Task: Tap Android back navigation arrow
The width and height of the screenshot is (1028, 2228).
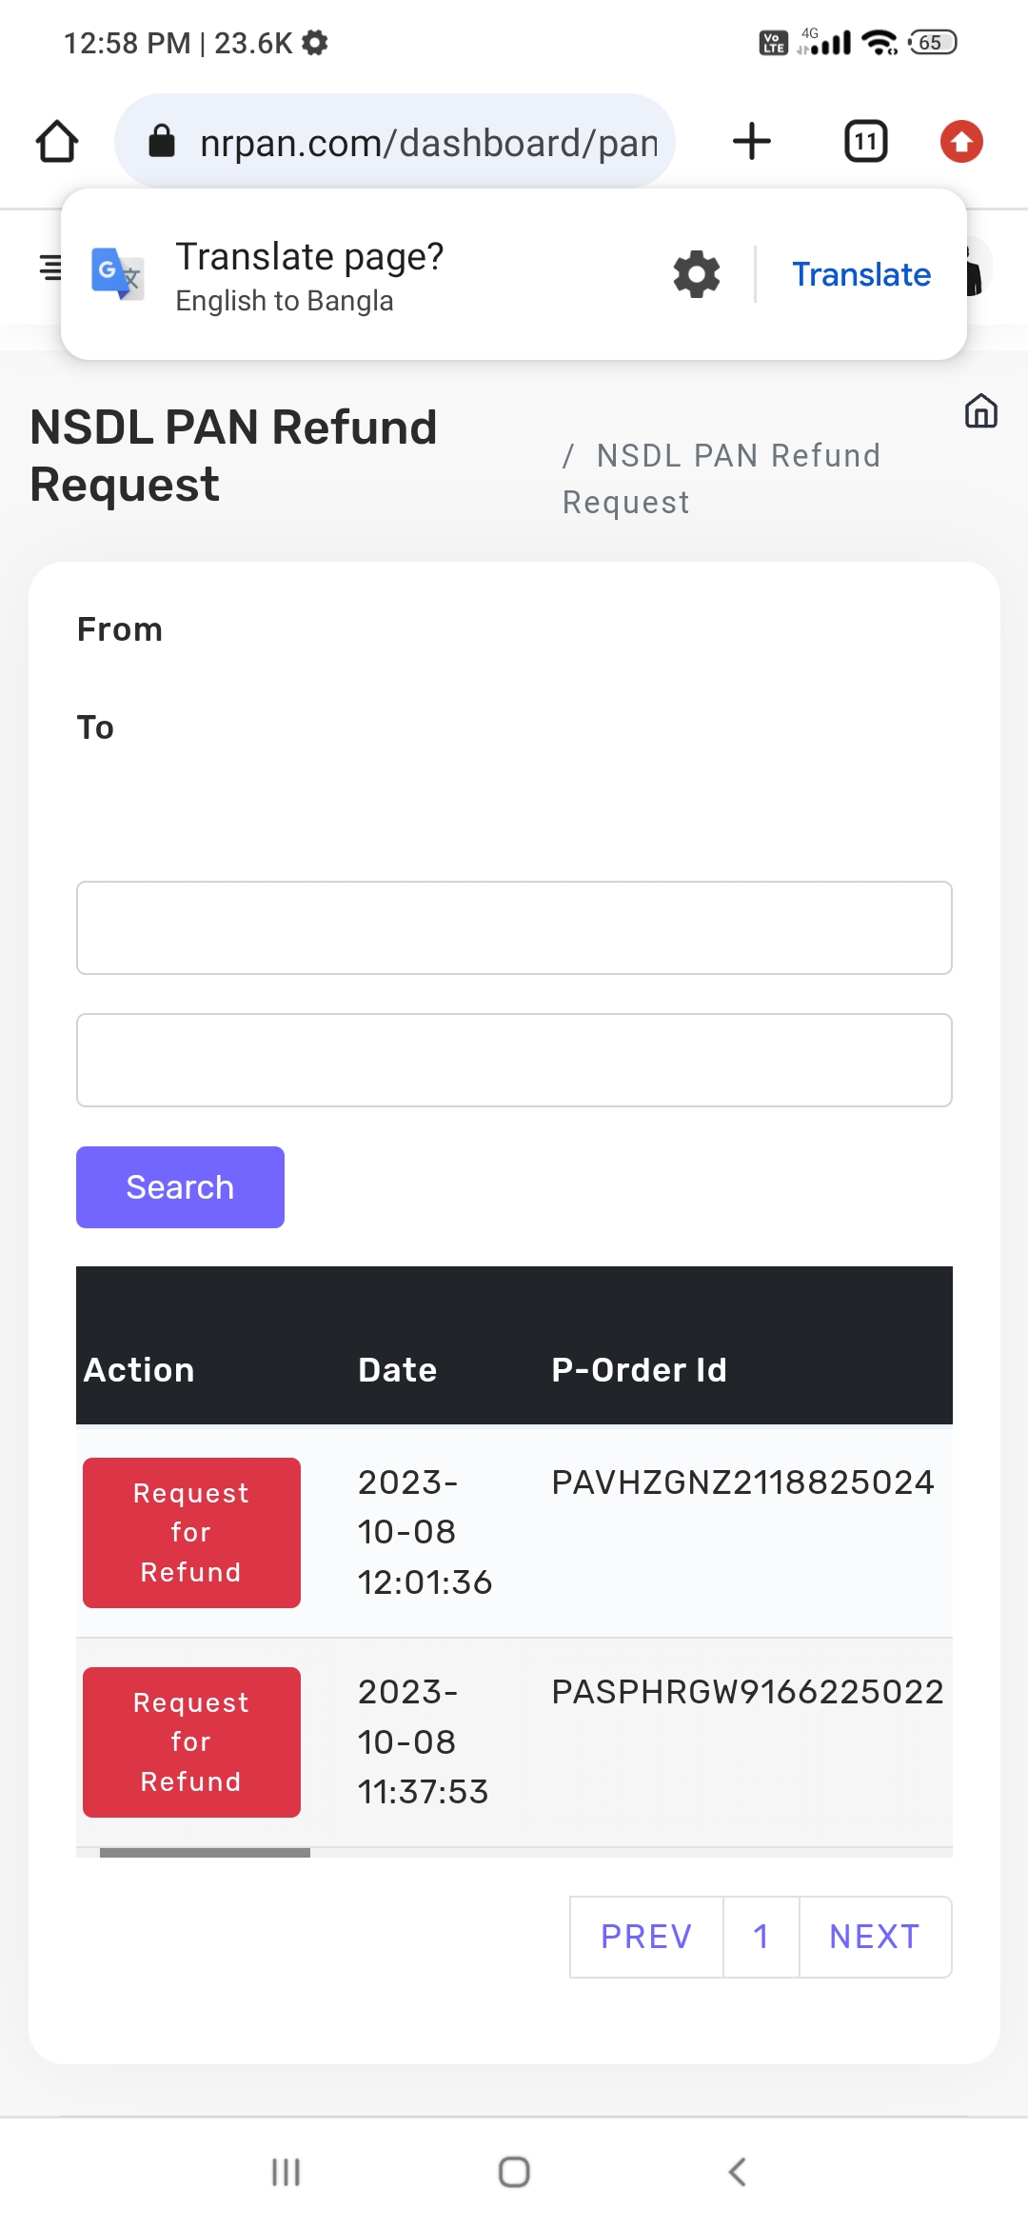Action: (x=738, y=2172)
